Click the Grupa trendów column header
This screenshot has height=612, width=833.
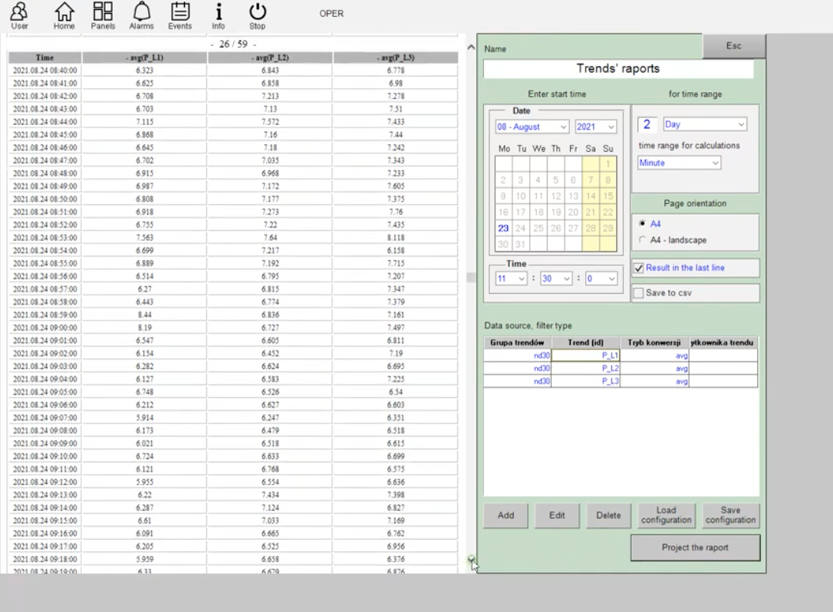coord(518,343)
